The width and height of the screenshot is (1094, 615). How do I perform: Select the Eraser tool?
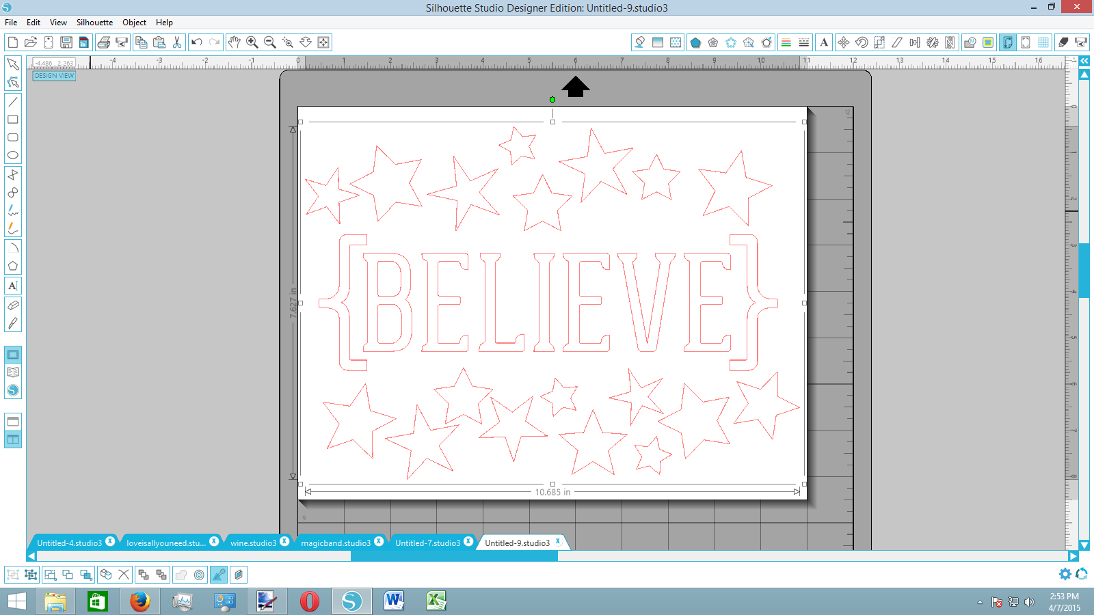coord(12,305)
